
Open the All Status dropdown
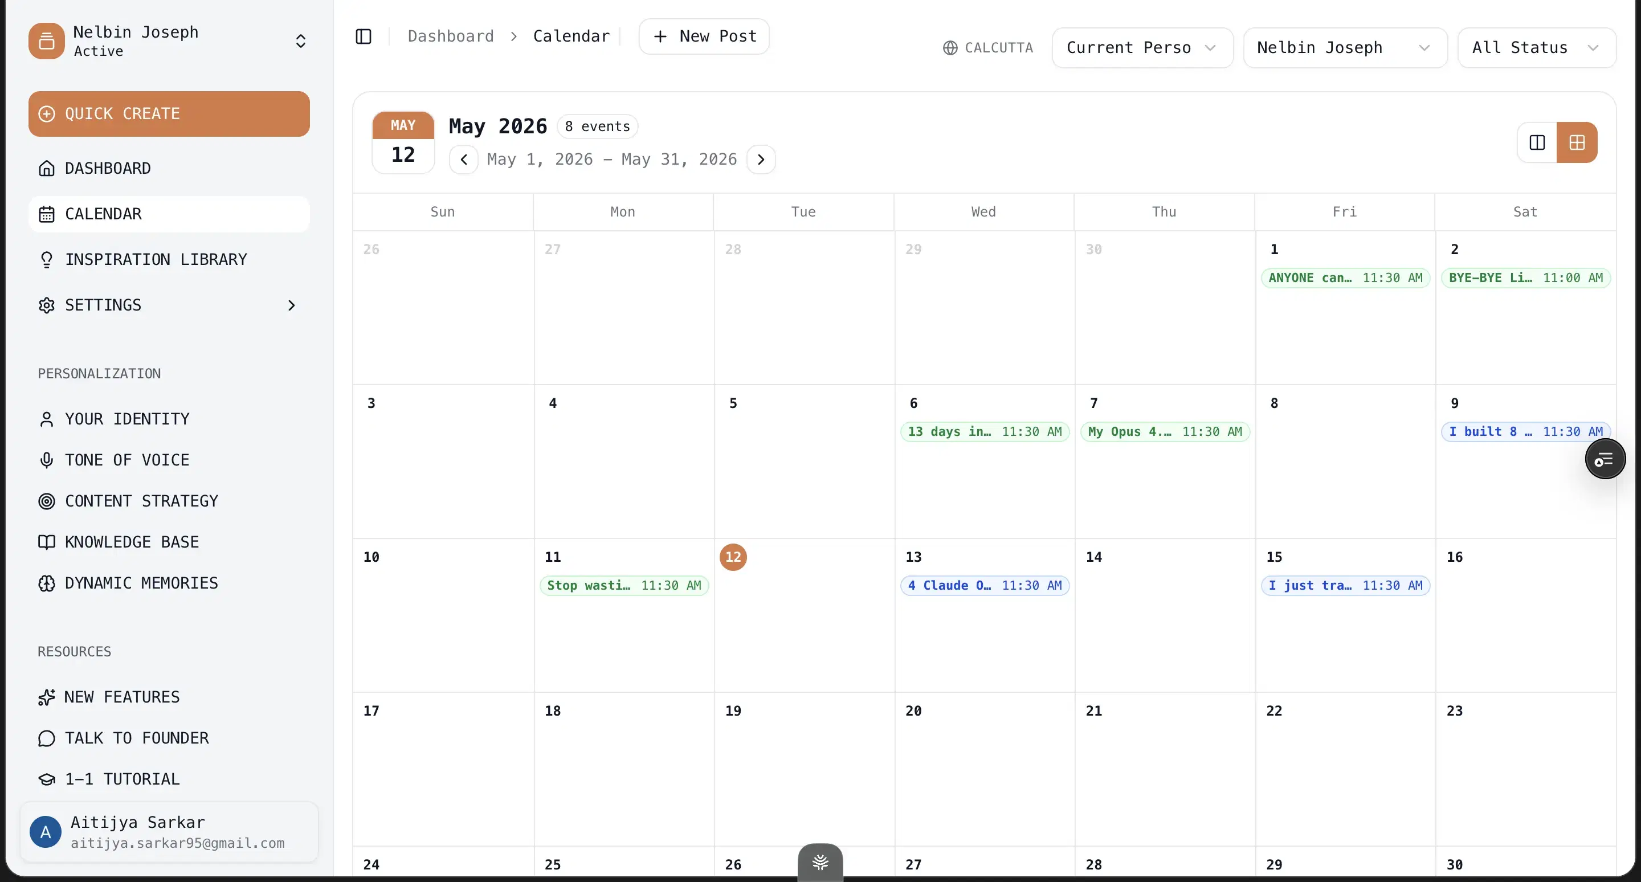pyautogui.click(x=1536, y=48)
